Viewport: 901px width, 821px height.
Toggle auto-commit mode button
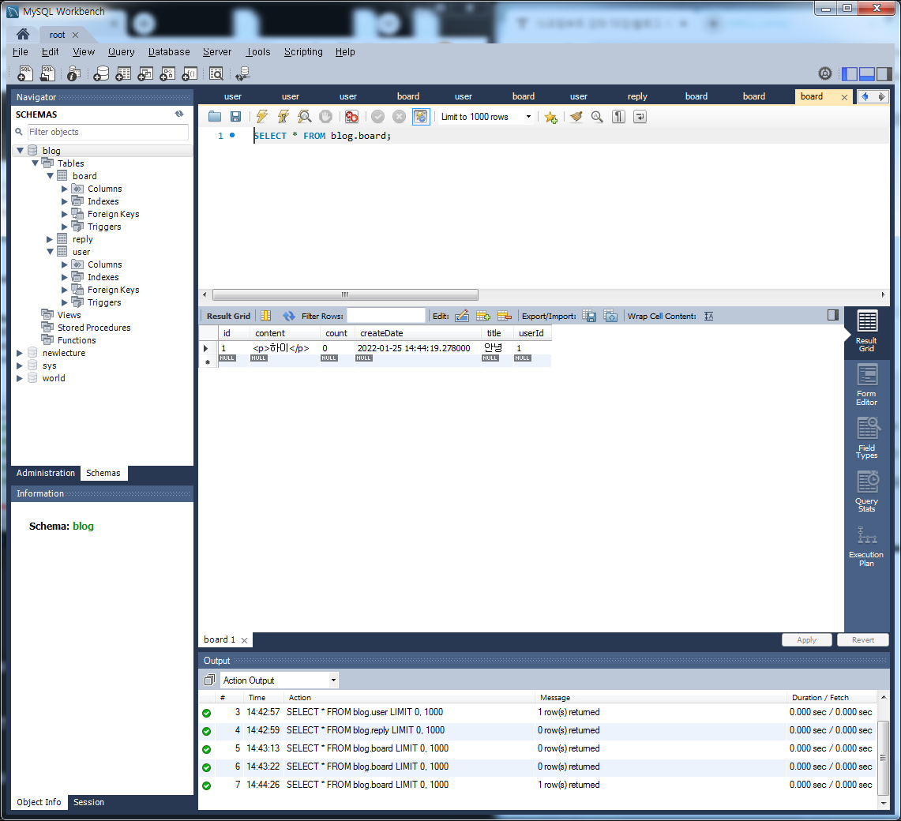[421, 117]
